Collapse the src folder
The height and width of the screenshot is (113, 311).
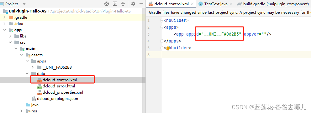(10, 42)
